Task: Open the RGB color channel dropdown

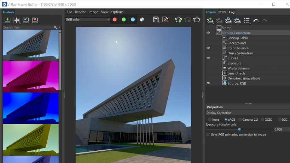Action: (x=88, y=19)
